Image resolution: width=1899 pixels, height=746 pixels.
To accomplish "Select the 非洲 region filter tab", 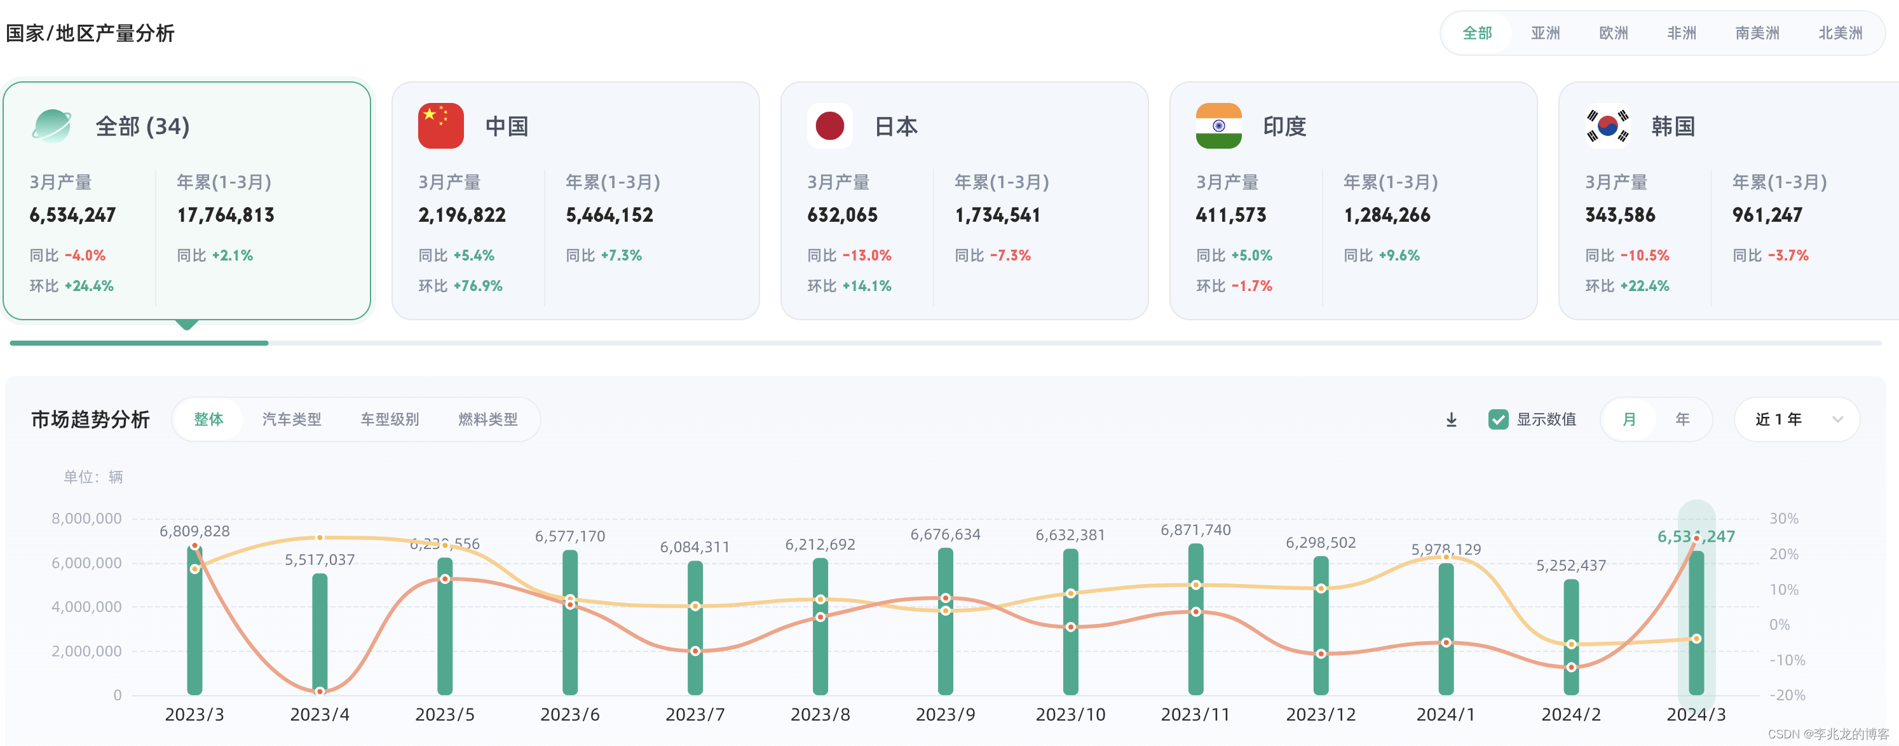I will coord(1682,33).
